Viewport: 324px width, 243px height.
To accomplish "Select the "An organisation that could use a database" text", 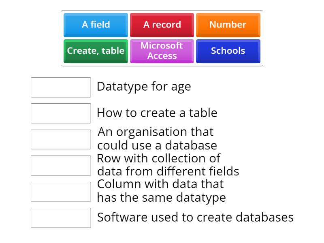I will [x=157, y=139].
